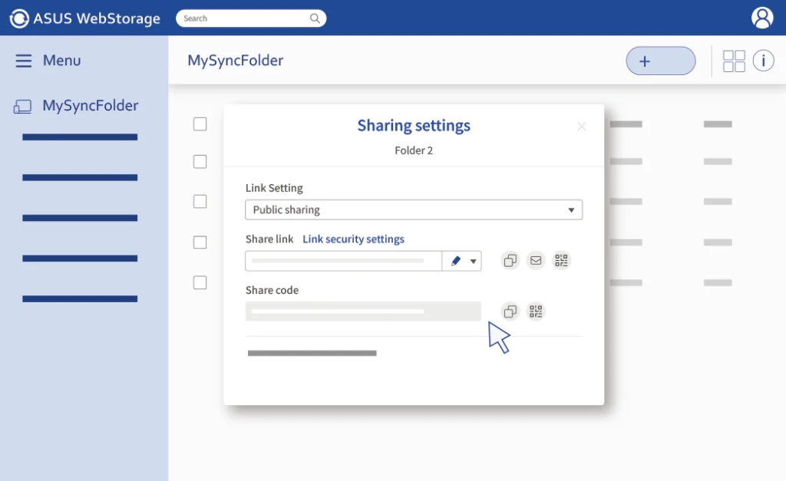Tick the first file row checkbox
786x481 pixels.
[200, 124]
